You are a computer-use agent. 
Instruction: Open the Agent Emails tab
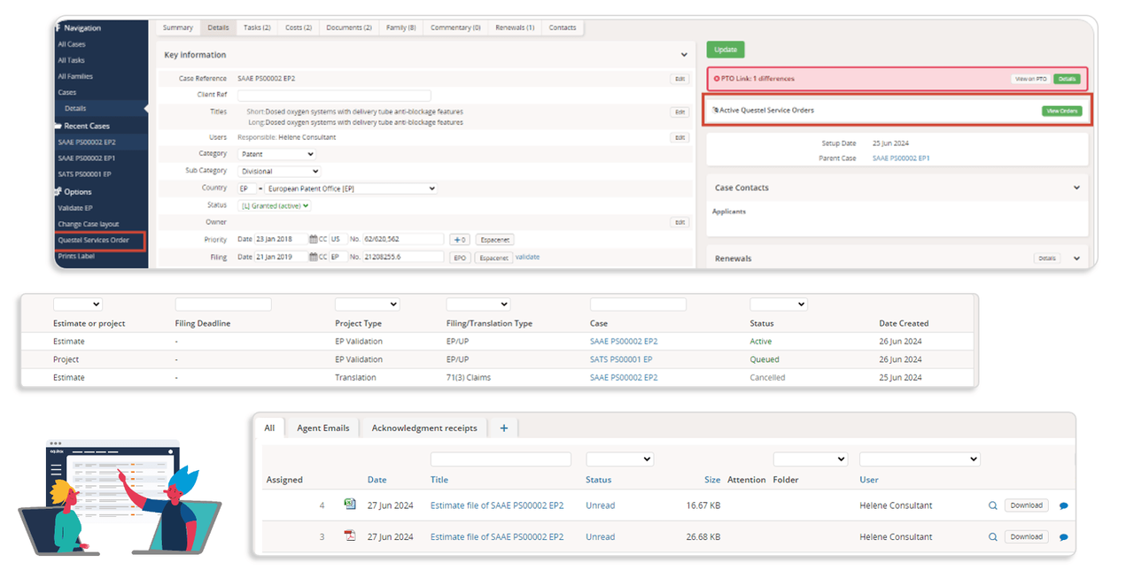(x=322, y=428)
